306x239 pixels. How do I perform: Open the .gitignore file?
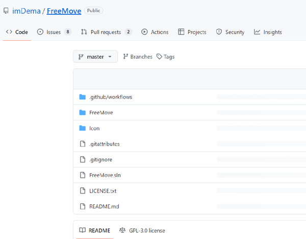coord(100,159)
